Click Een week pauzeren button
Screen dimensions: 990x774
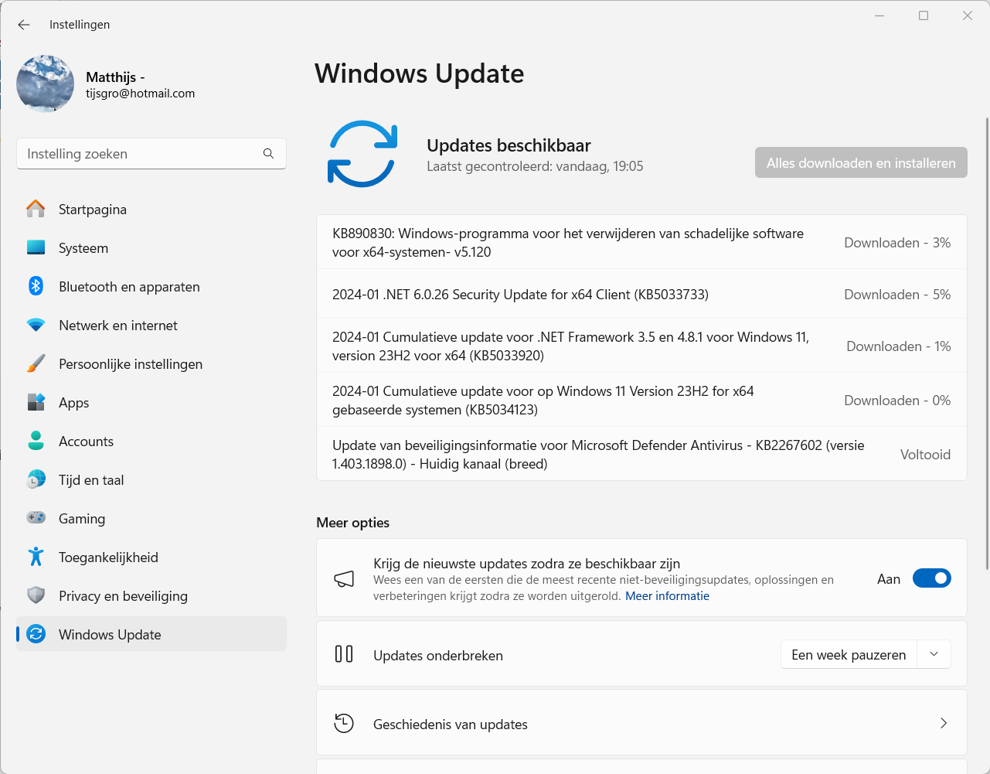[849, 655]
